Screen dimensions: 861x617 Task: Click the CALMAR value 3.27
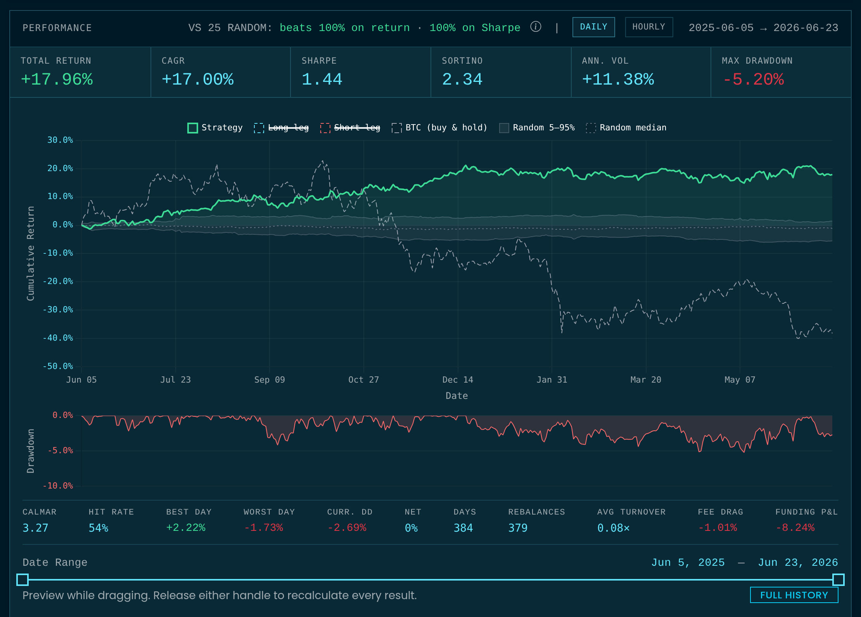click(35, 528)
